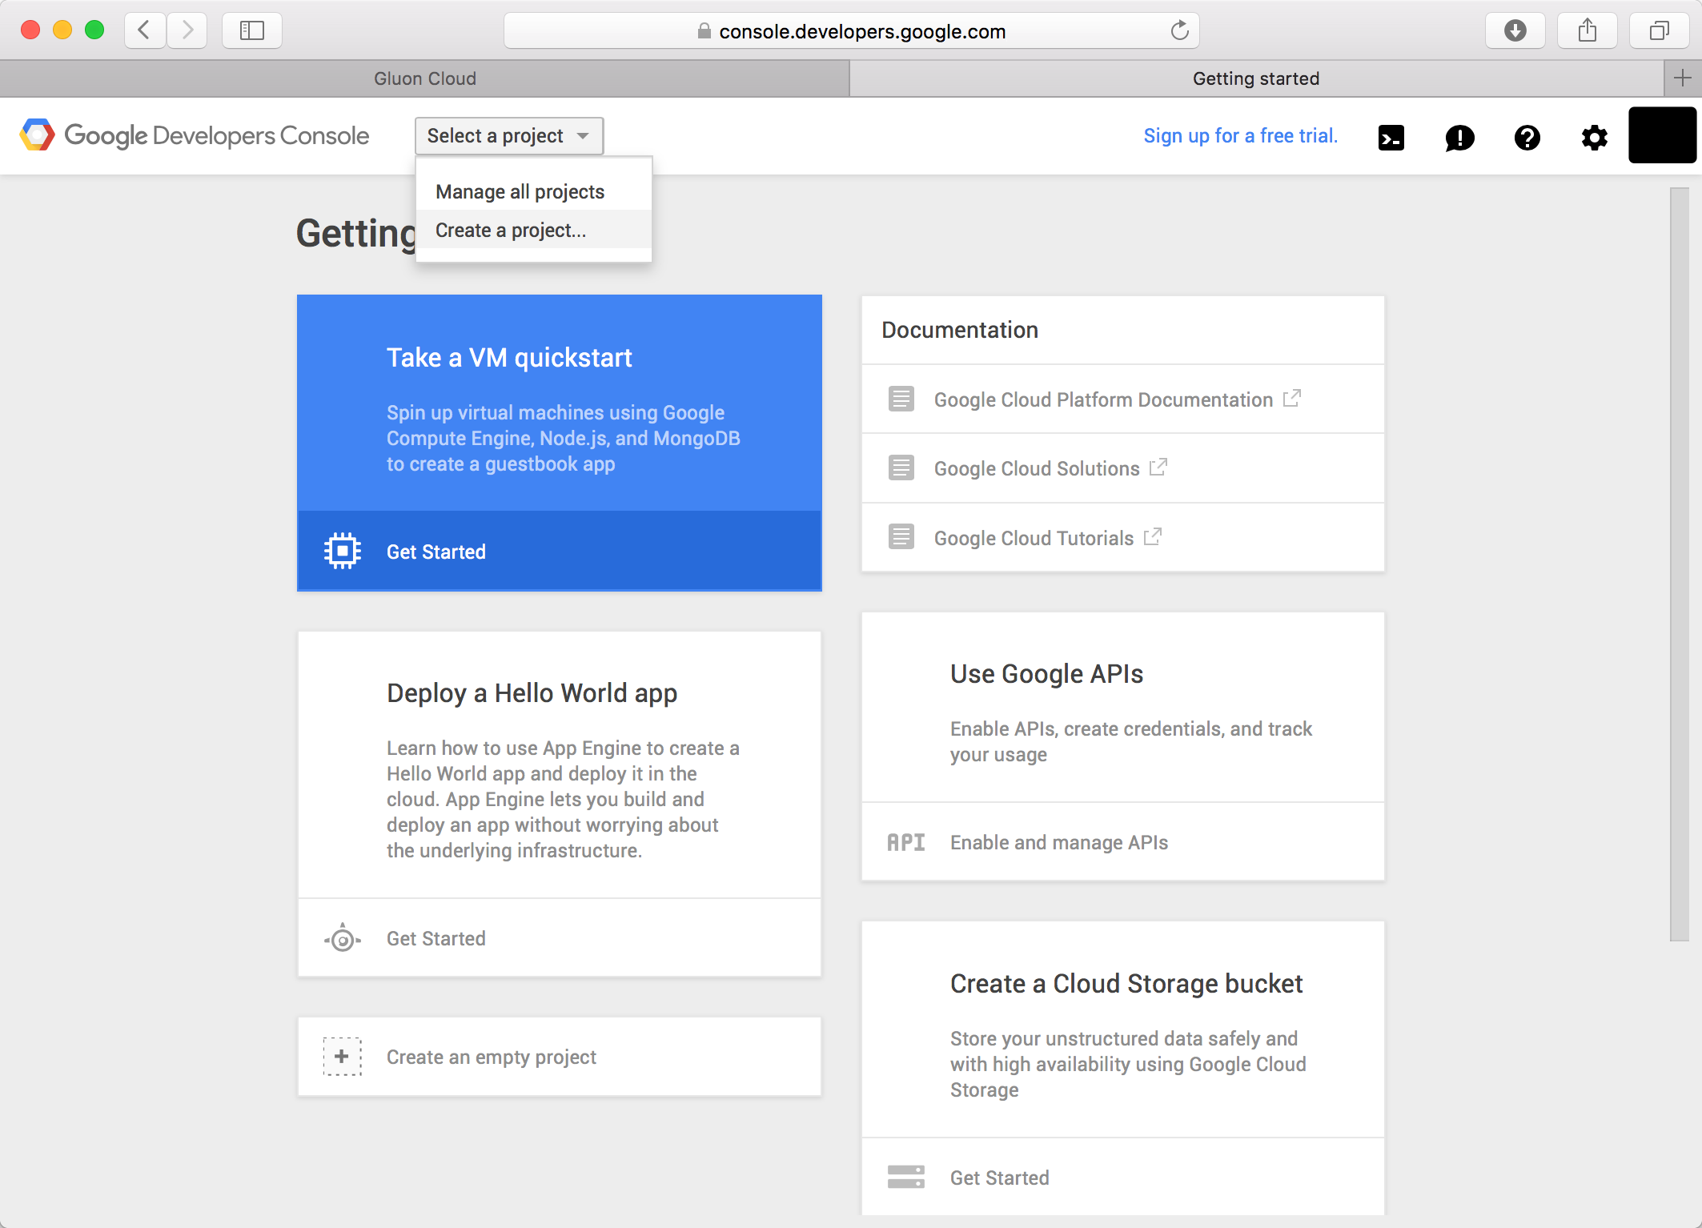Open the help question mark icon
Screen dimensions: 1702x1228
(1527, 138)
